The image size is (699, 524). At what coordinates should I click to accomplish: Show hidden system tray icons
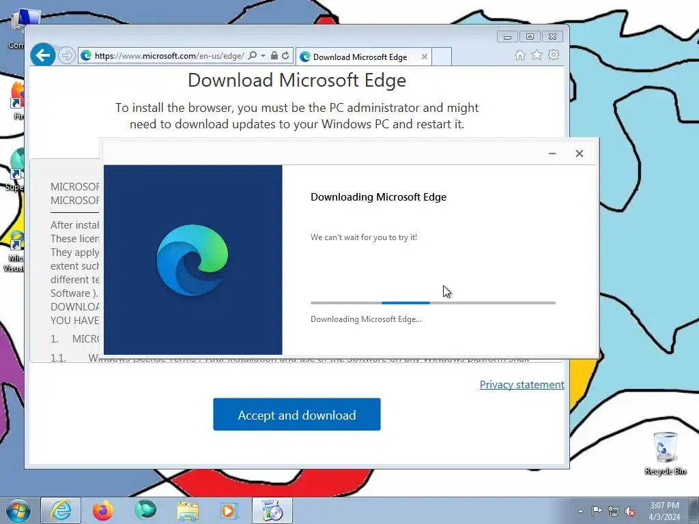pos(580,511)
